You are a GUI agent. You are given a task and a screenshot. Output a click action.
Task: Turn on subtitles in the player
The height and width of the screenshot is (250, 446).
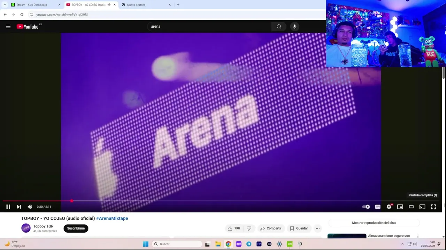[378, 207]
